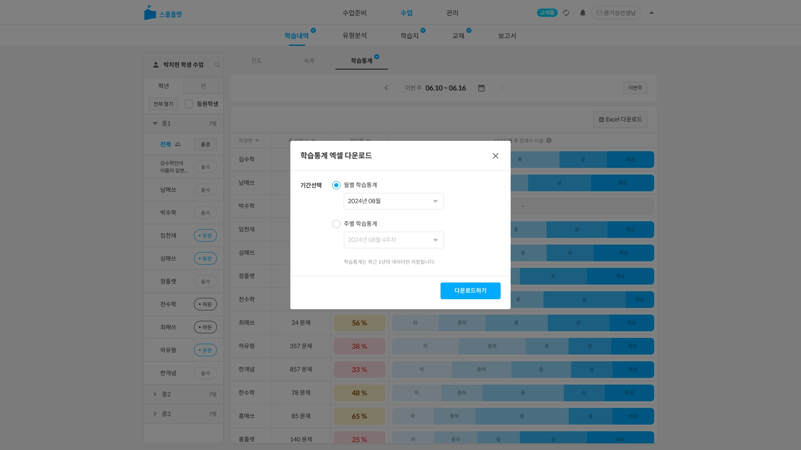The image size is (801, 450).
Task: Open the 2024년 08월 month dropdown
Action: tap(393, 201)
